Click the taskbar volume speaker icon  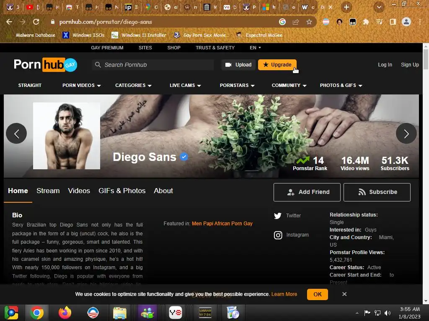(x=388, y=313)
